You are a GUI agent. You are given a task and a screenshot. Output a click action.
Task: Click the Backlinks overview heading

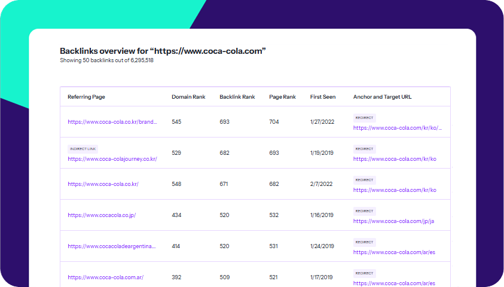[163, 51]
